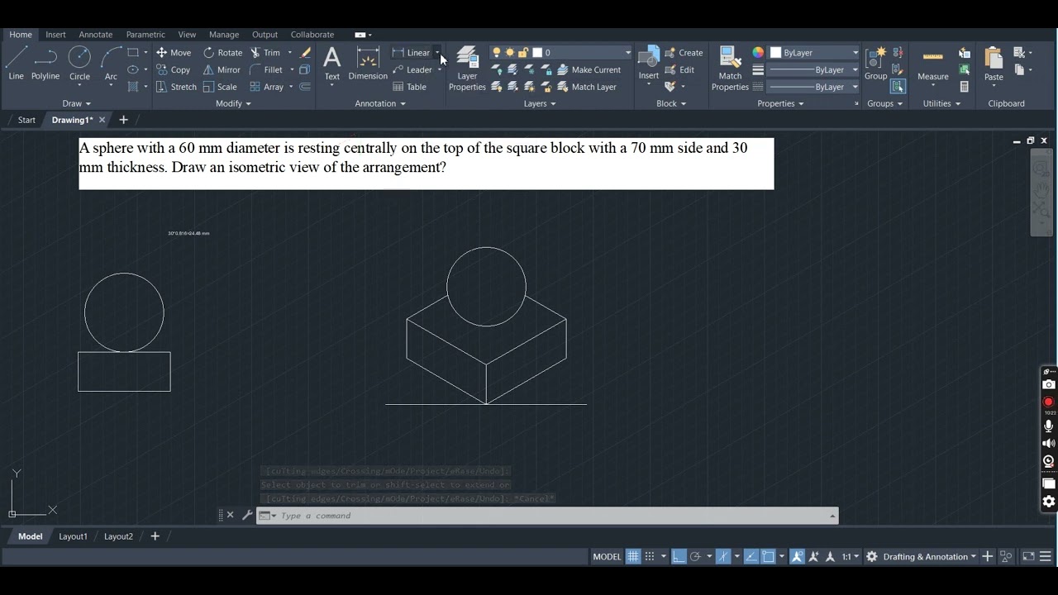Activate the Rotate command

coord(223,52)
